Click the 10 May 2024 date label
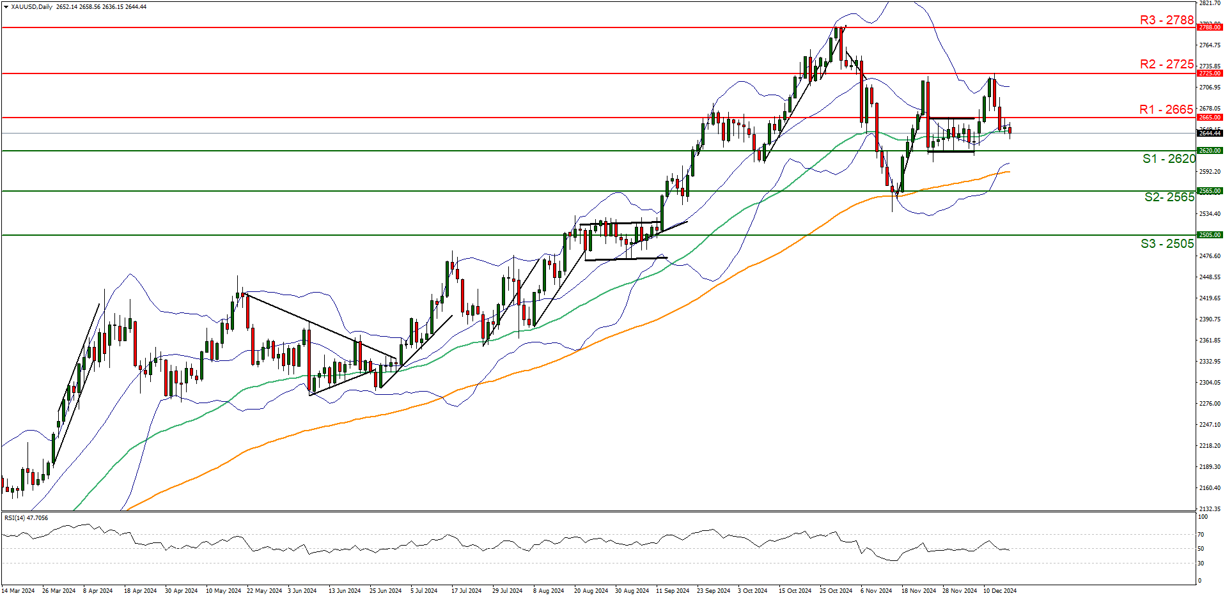 tap(223, 591)
